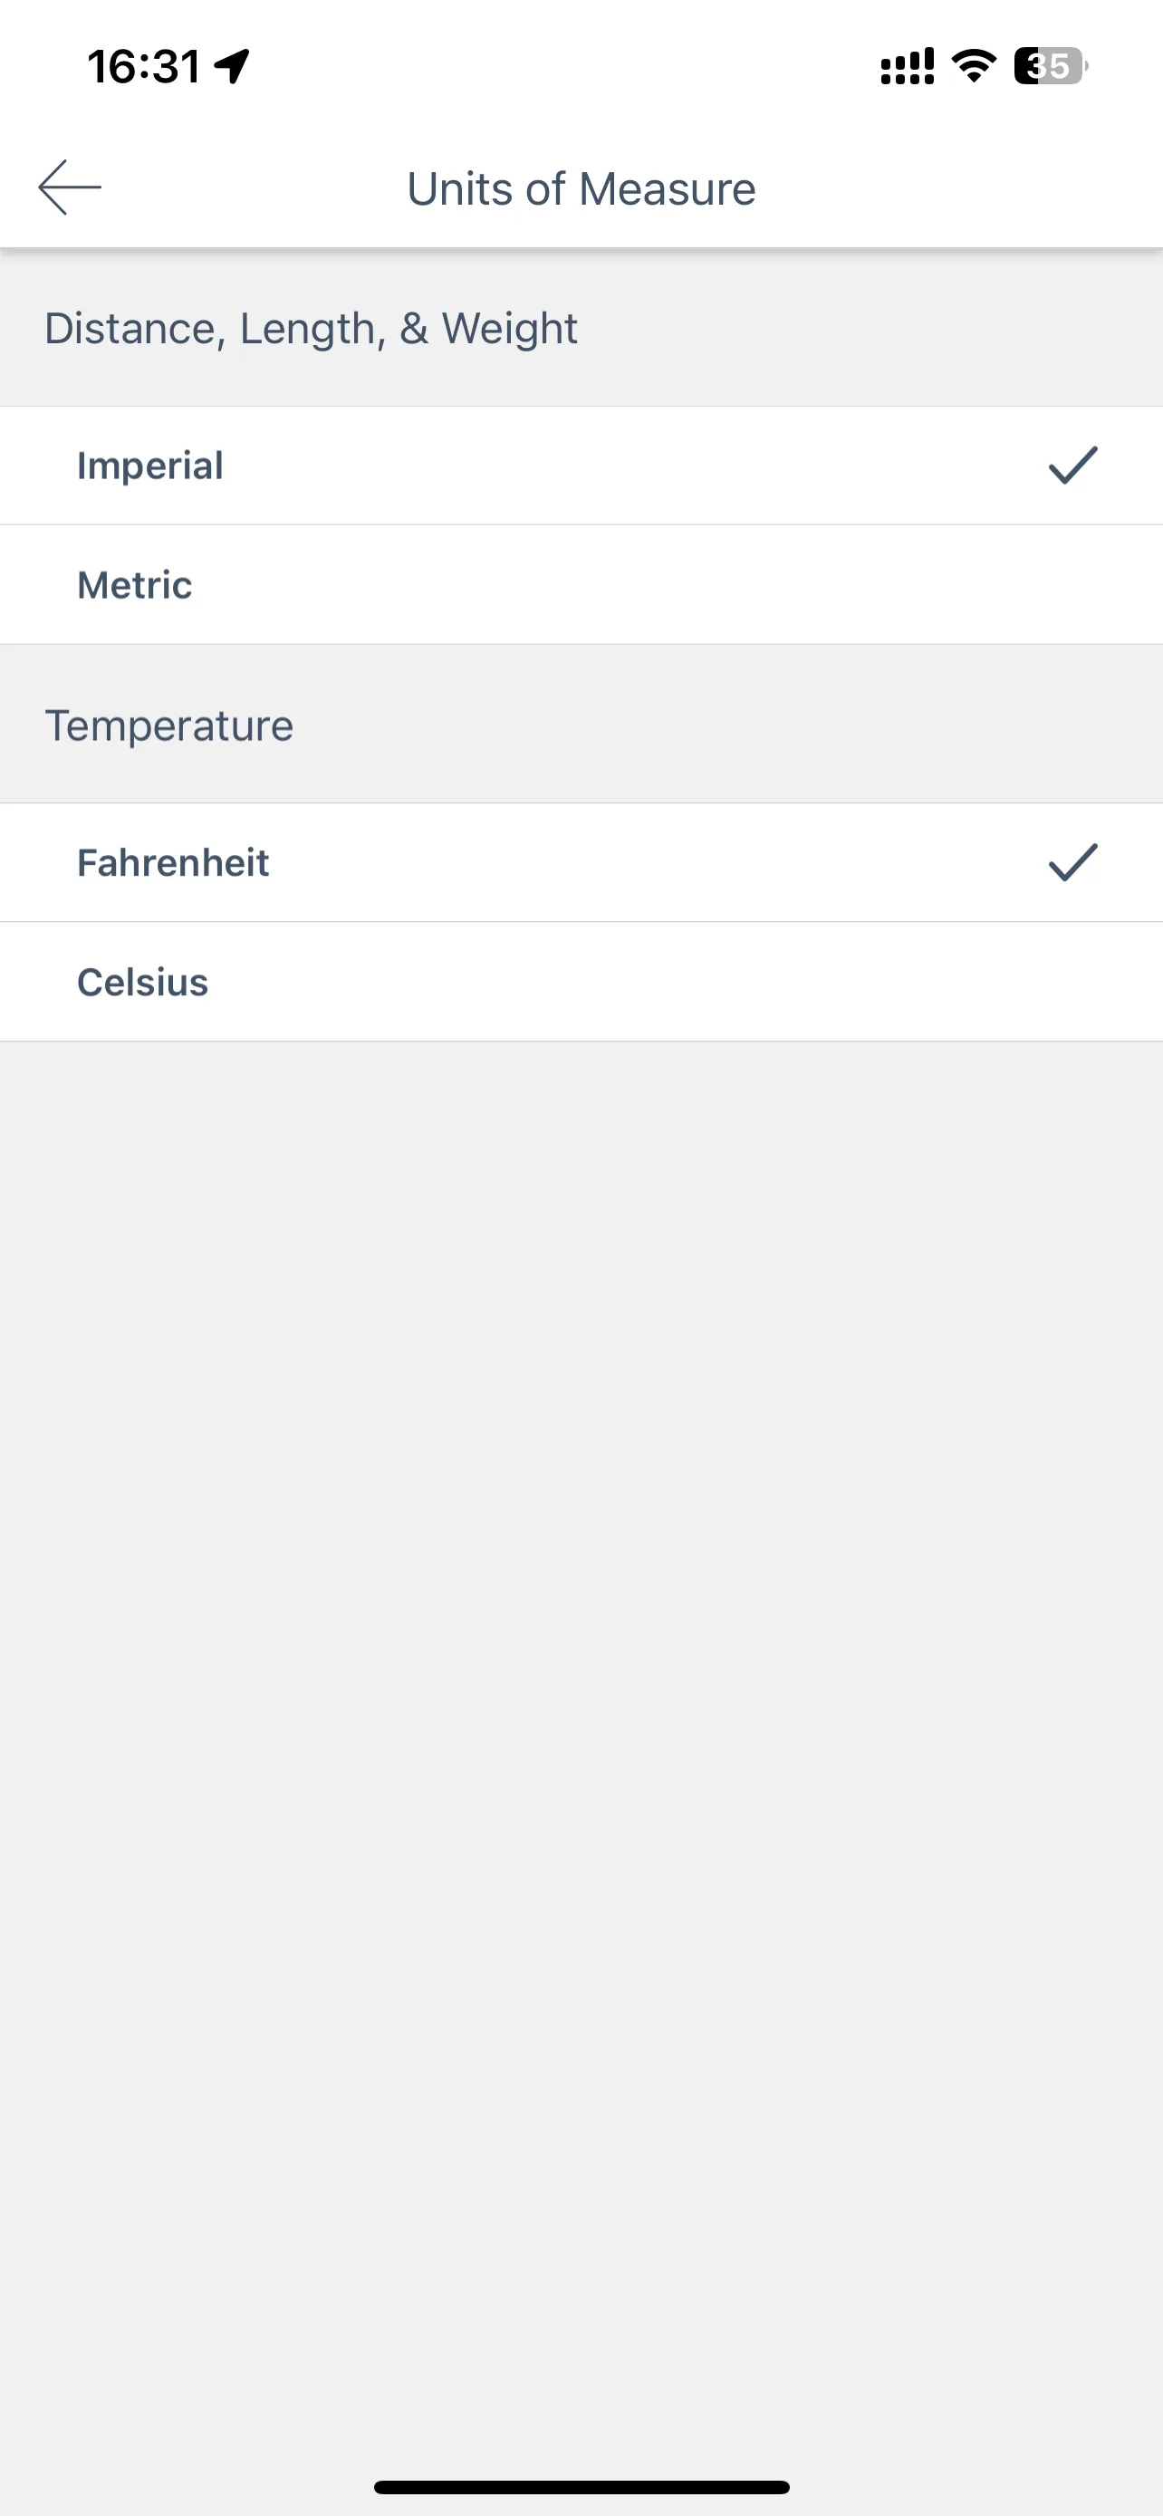The width and height of the screenshot is (1163, 2516).
Task: Tap the Wi-Fi status icon
Action: pos(974,65)
